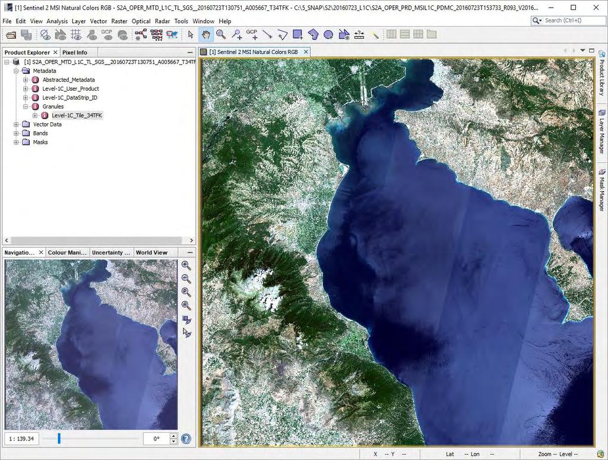
Task: Open the Mask Manager side panel
Action: [602, 190]
